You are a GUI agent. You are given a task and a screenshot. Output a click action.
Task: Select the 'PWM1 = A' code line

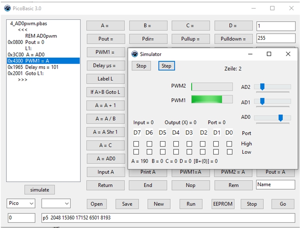point(43,61)
